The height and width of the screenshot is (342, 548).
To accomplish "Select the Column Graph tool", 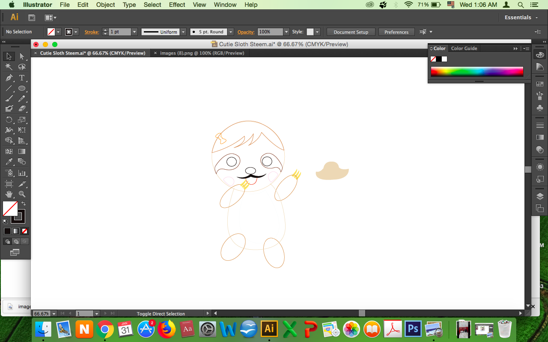I will (x=22, y=173).
